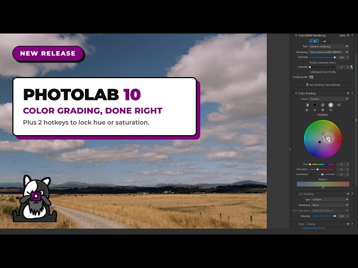Click the 'Calibrated Color Profile' label

tap(323, 72)
